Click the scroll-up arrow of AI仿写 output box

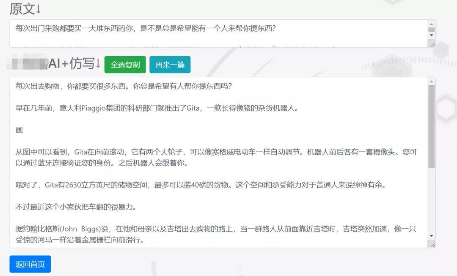pyautogui.click(x=431, y=81)
